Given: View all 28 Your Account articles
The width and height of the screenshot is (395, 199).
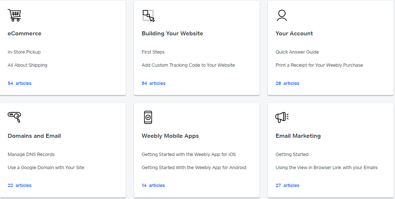Looking at the screenshot, I should 287,83.
